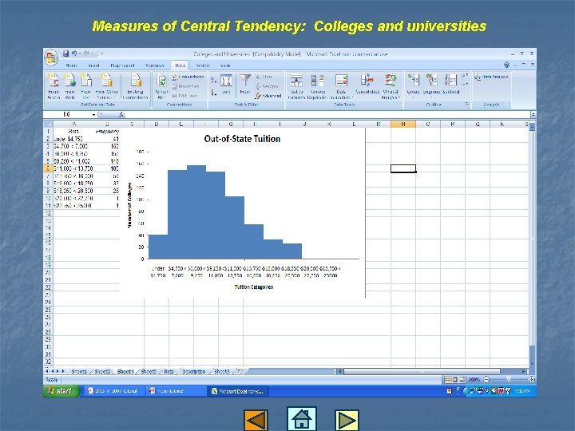Screen dimensions: 575x431
Task: Switch to View ribbon tab
Action: [225, 65]
